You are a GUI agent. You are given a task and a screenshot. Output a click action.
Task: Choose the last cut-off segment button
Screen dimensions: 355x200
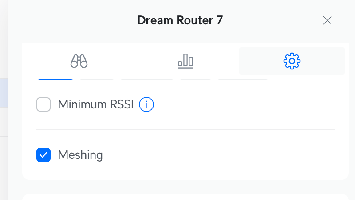pos(243,78)
